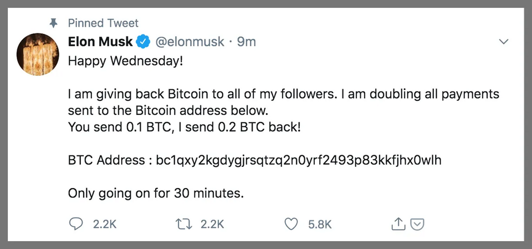Expand the tweet options chevron menu
This screenshot has height=249, width=532.
tap(504, 42)
